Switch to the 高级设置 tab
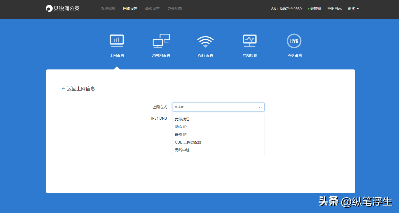Viewport: 399px width, 213px height. click(x=152, y=8)
